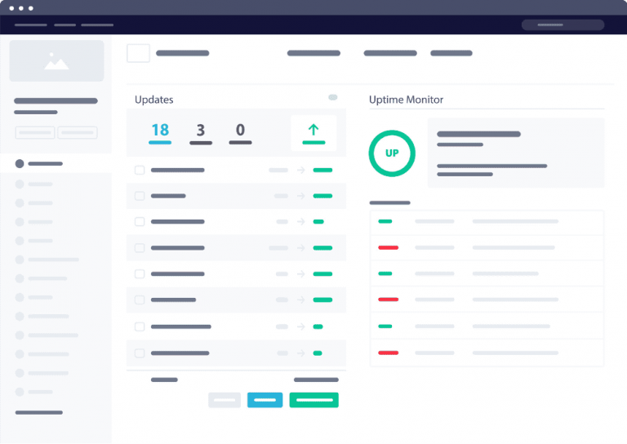Check the last checkbox in Updates list
The height and width of the screenshot is (444, 627).
(140, 353)
